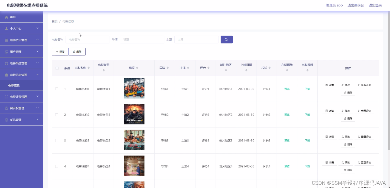This screenshot has height=188, width=390.
Task: Open 首页 from the breadcrumb
Action: (54, 21)
